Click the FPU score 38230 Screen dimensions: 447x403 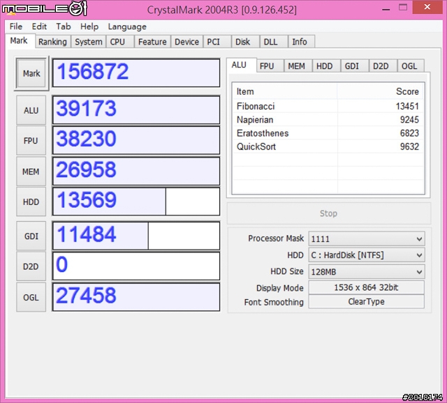136,140
